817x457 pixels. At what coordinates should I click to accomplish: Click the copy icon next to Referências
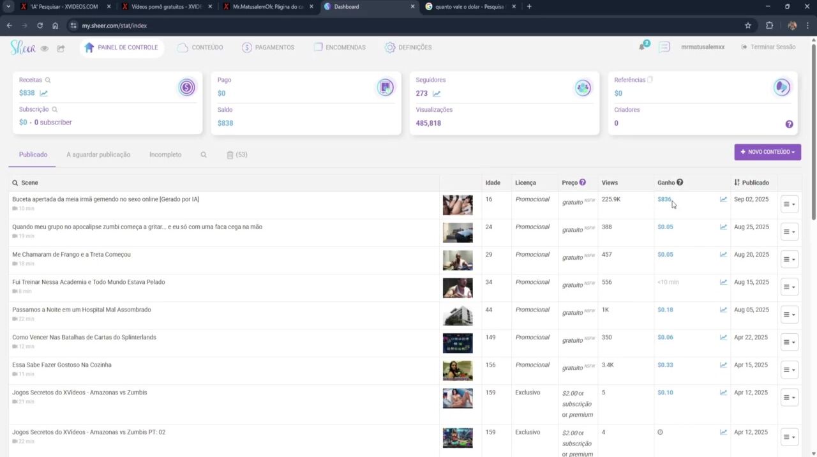650,80
